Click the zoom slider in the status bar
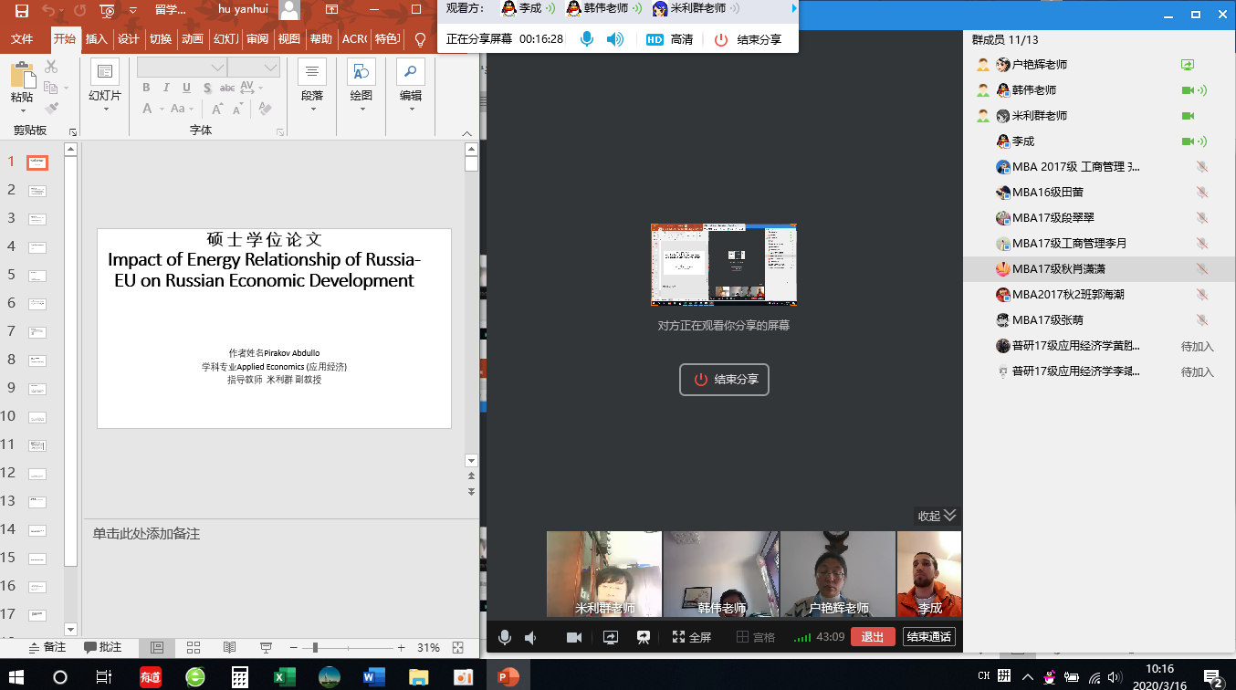Viewport: 1236px width, 690px height. click(315, 647)
